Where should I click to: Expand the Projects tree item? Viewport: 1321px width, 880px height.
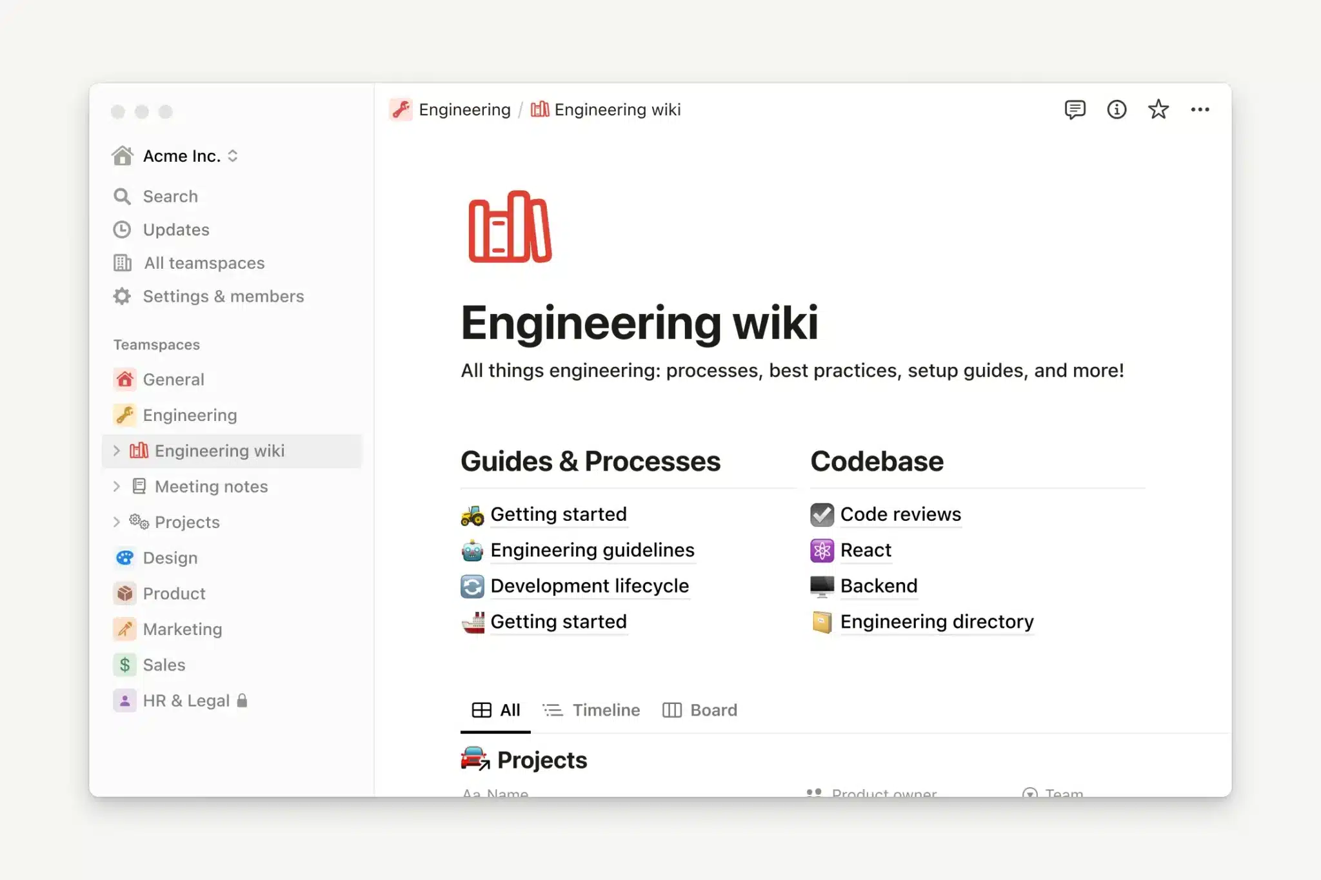[x=117, y=522]
